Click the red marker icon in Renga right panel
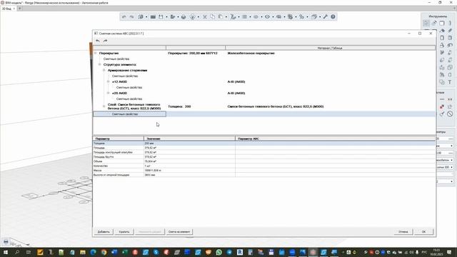The width and height of the screenshot is (457, 257). click(x=442, y=106)
